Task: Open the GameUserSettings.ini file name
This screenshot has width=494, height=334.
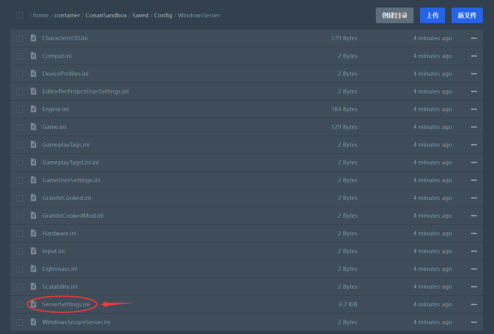Action: pos(71,180)
